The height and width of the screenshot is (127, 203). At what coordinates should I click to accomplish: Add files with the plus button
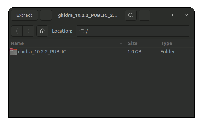tap(46, 15)
